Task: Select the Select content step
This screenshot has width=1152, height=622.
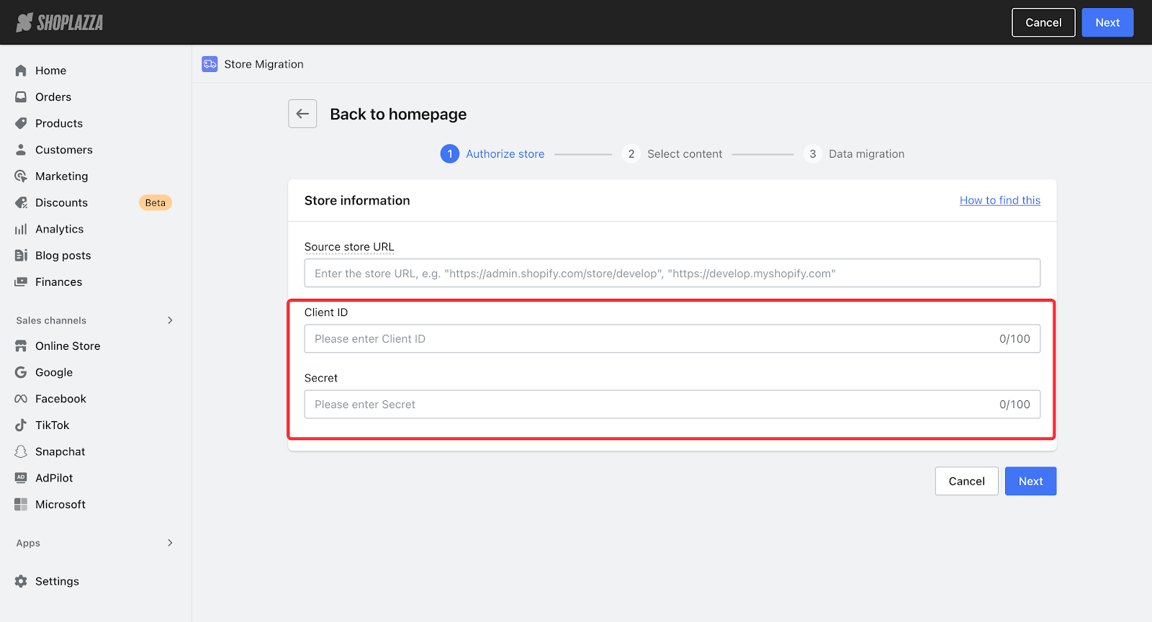Action: tap(684, 154)
